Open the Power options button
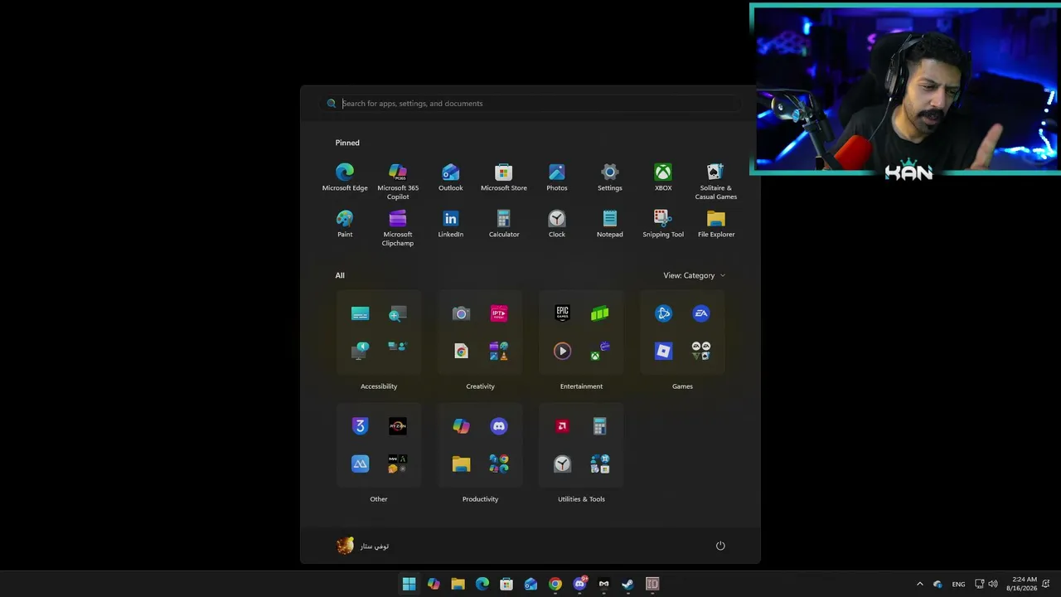The image size is (1061, 597). click(x=720, y=546)
